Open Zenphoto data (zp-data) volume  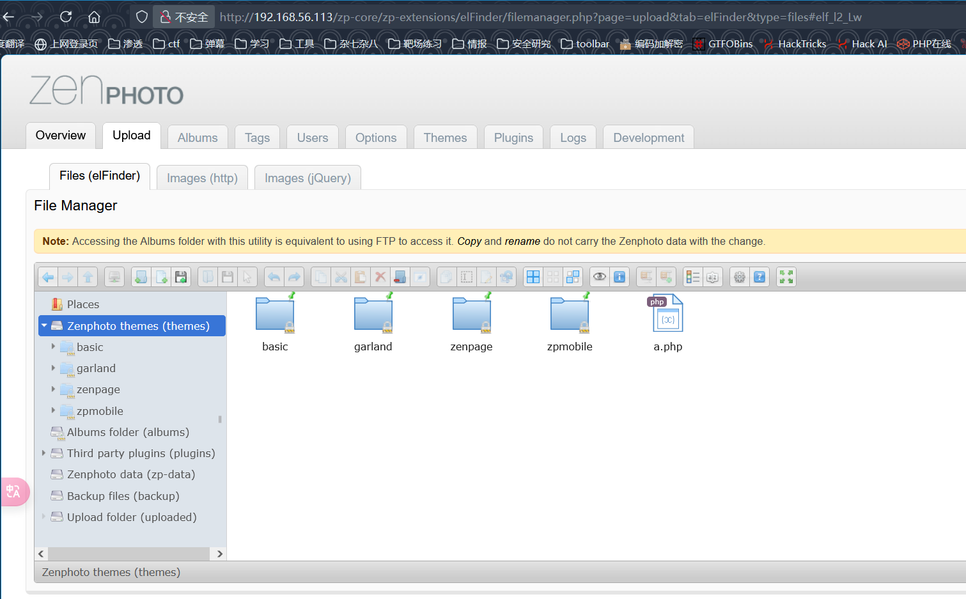coord(130,474)
